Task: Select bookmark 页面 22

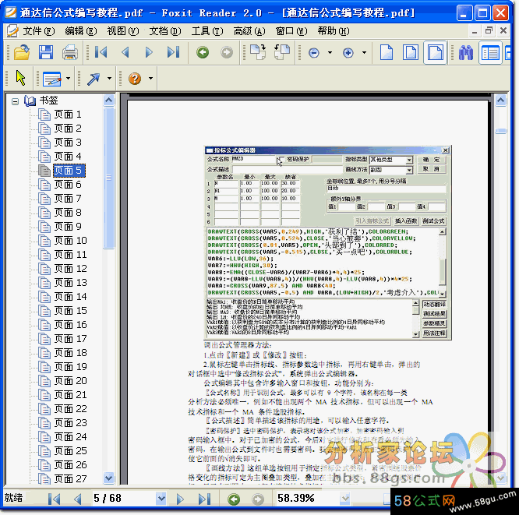Action: coord(70,409)
